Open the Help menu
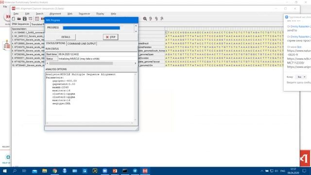The image size is (311, 175). pyautogui.click(x=113, y=14)
